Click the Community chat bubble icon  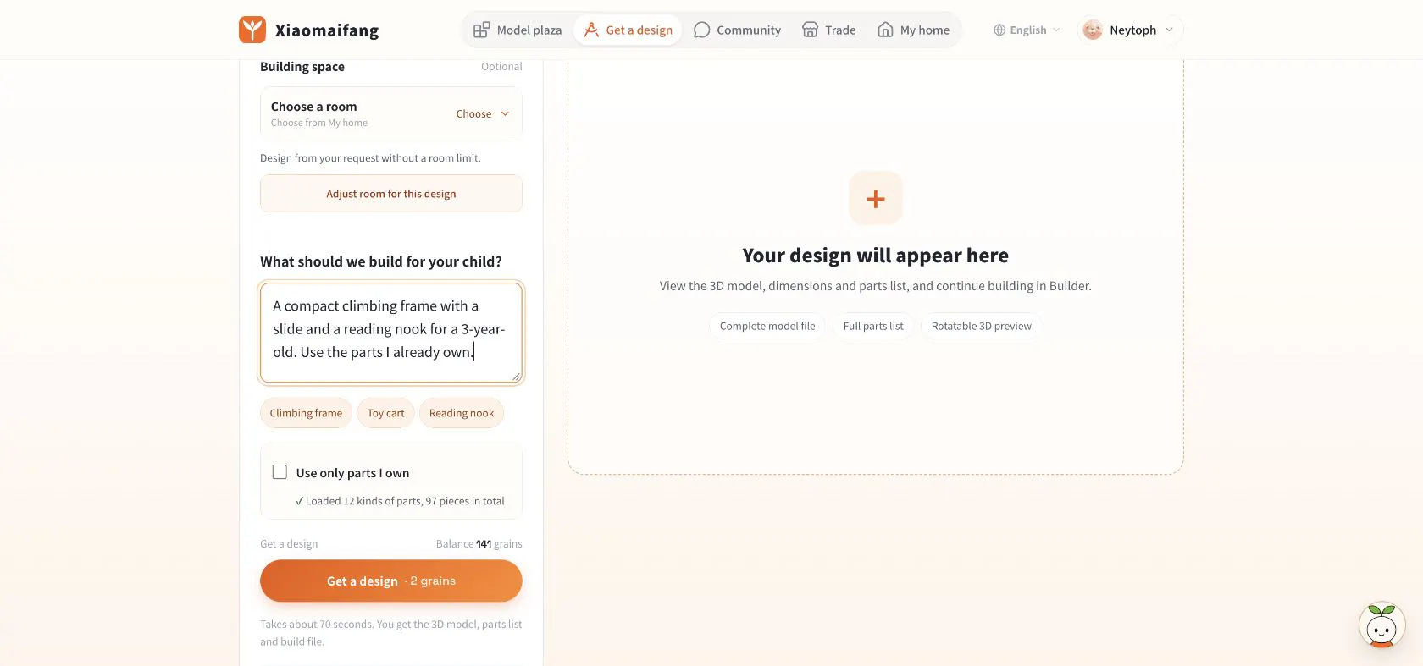(701, 30)
